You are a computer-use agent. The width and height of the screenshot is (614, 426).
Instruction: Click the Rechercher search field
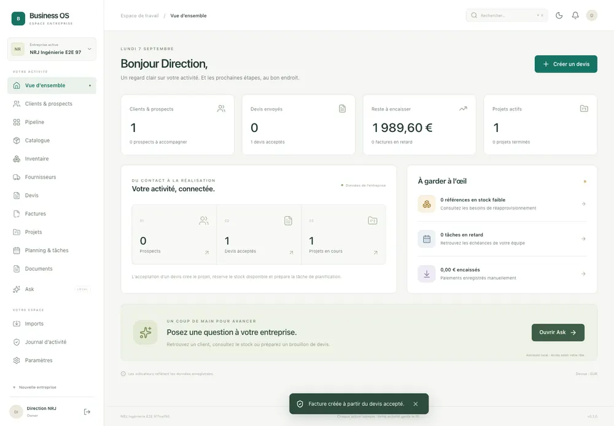point(507,15)
